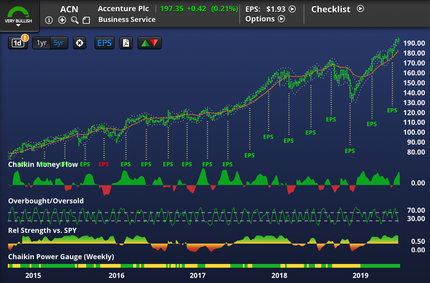This screenshot has width=430, height=283.
Task: Open the magnifier search icon
Action: [74, 20]
